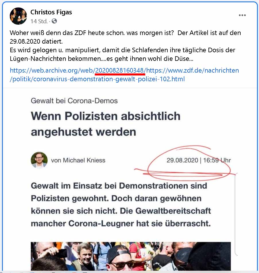Click the headline Wenn Polizisten absichtlich angehustet werden
Image resolution: width=259 pixels, height=273 pixels.
[106, 124]
